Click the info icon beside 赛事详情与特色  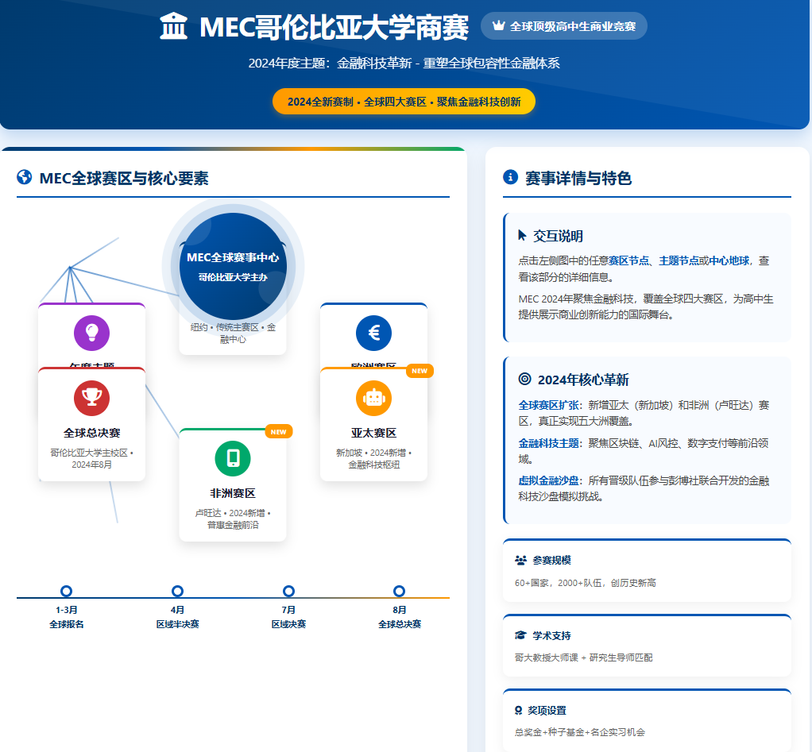[510, 178]
